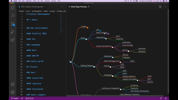The image size is (178, 100).
Task: Collapse the networking node circle
Action: click(x=106, y=39)
